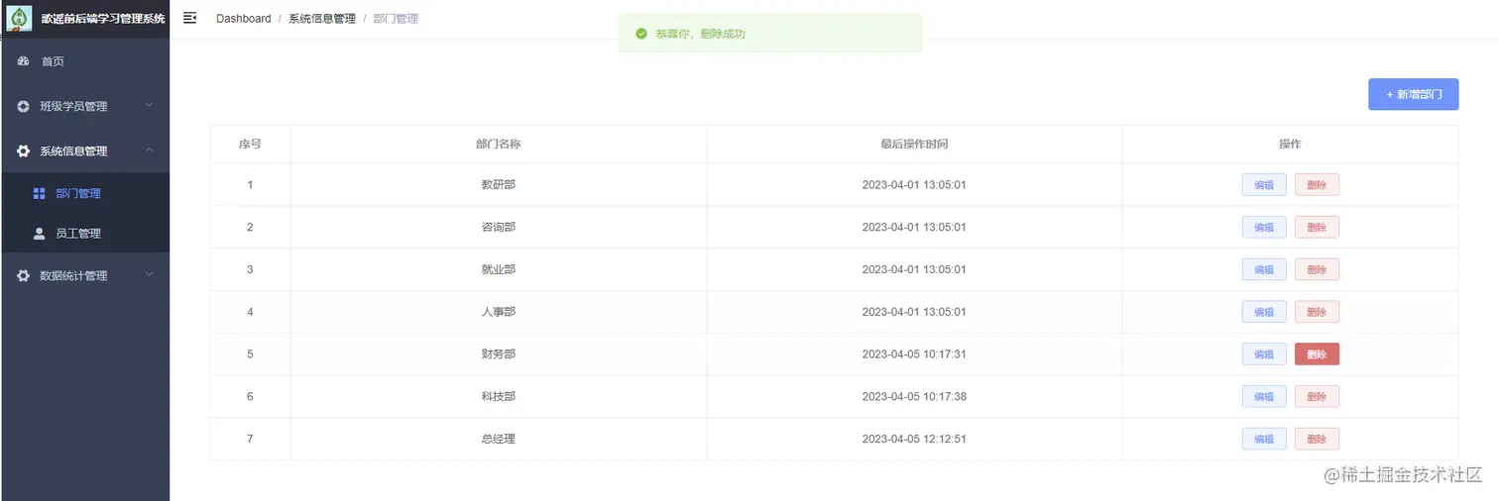This screenshot has height=501, width=1499.
Task: Delete the 就业部 row
Action: [x=1317, y=269]
